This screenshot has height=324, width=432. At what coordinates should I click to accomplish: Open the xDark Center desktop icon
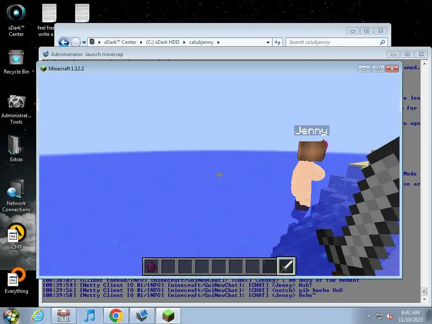[16, 20]
